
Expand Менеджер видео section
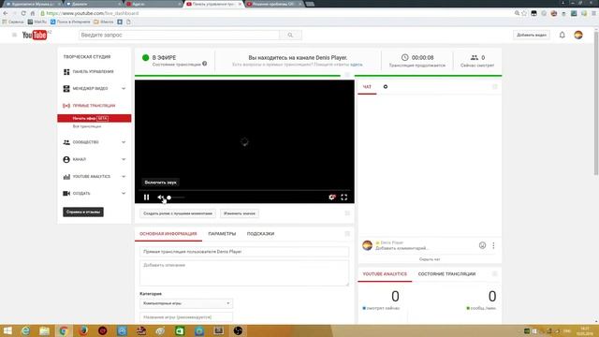click(x=124, y=88)
